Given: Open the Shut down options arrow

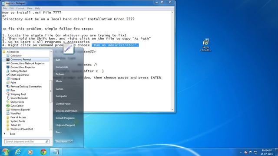Looking at the screenshot, I should pos(71,141).
